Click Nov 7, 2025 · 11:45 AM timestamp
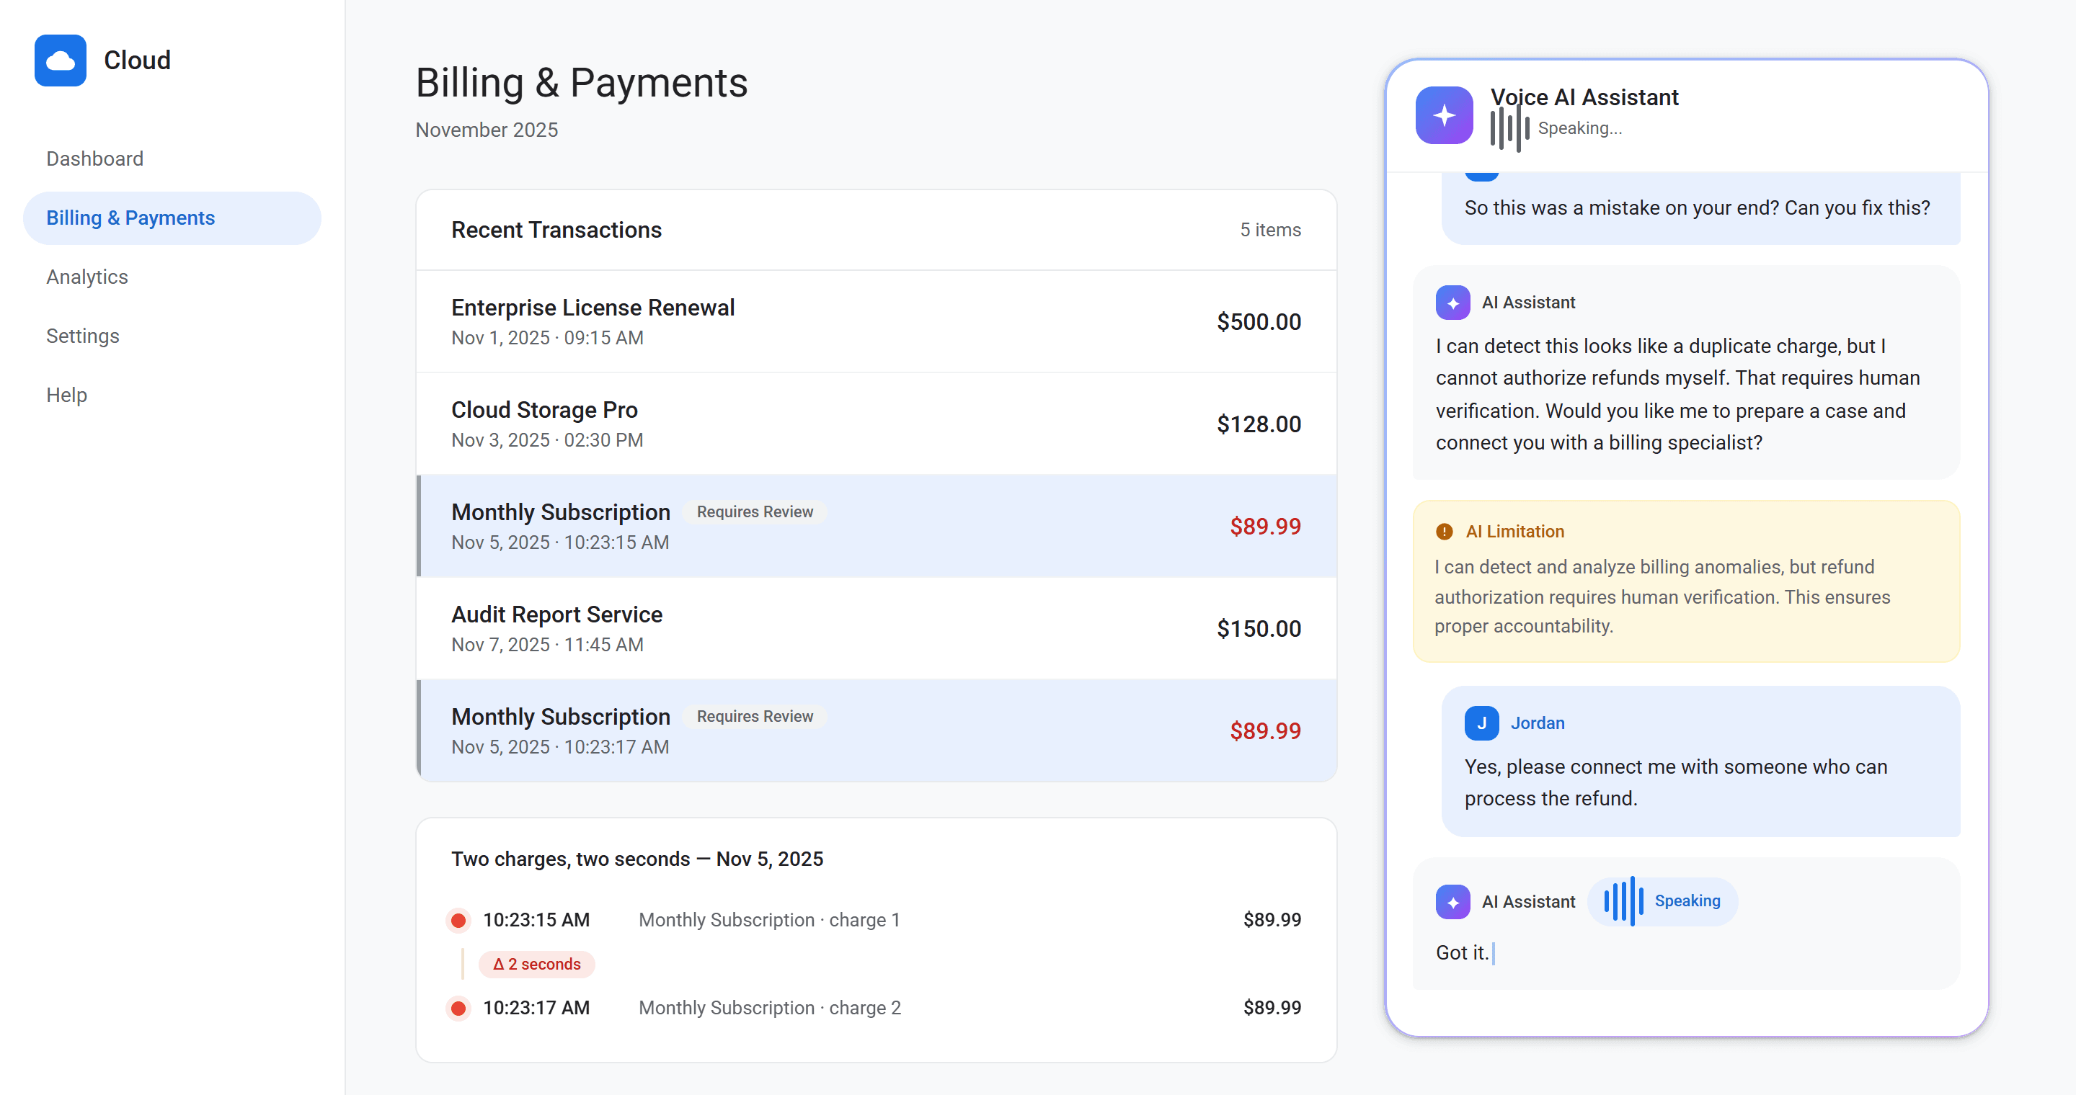 pyautogui.click(x=547, y=645)
